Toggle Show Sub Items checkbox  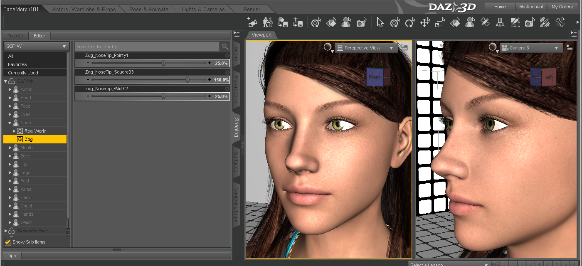click(x=7, y=242)
